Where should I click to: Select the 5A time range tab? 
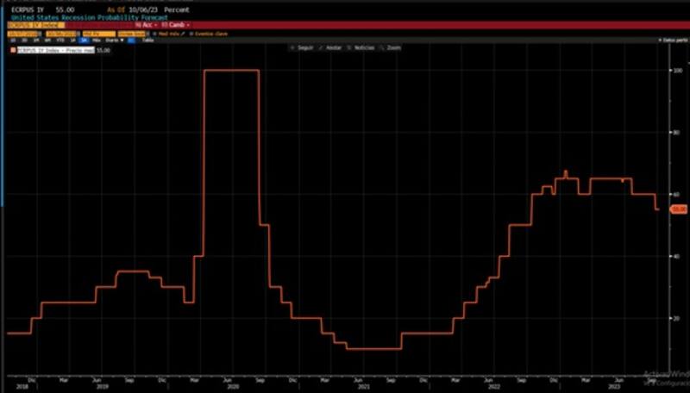point(85,40)
